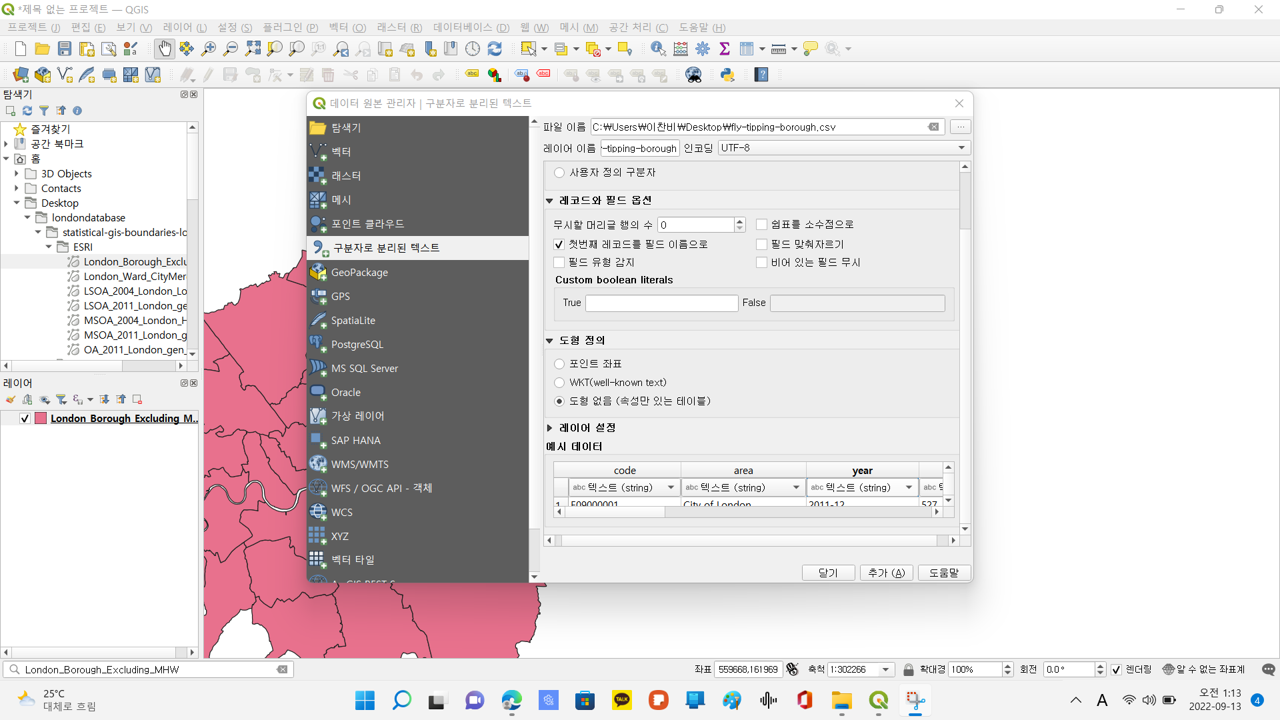Screen dimensions: 1280x720
Task: Activate the Zoom In tool
Action: (208, 49)
